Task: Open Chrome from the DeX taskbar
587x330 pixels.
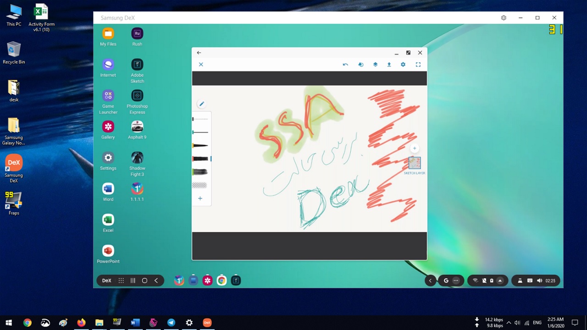Action: click(x=222, y=280)
